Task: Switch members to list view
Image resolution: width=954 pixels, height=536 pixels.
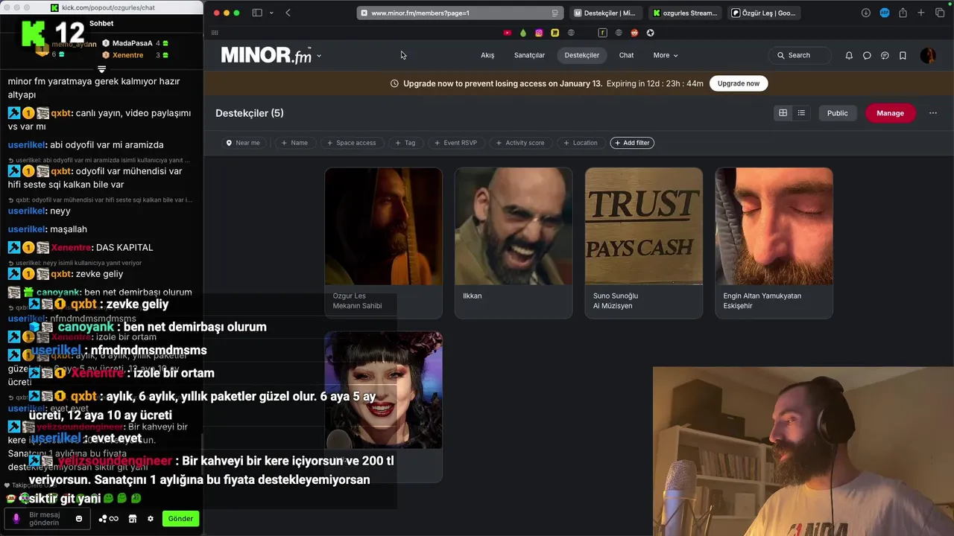Action: (801, 113)
